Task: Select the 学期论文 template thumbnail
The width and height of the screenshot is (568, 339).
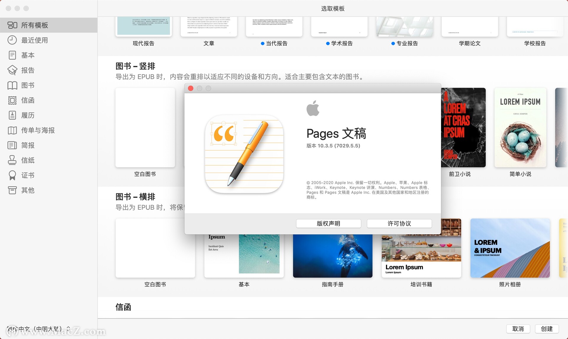Action: [x=470, y=26]
